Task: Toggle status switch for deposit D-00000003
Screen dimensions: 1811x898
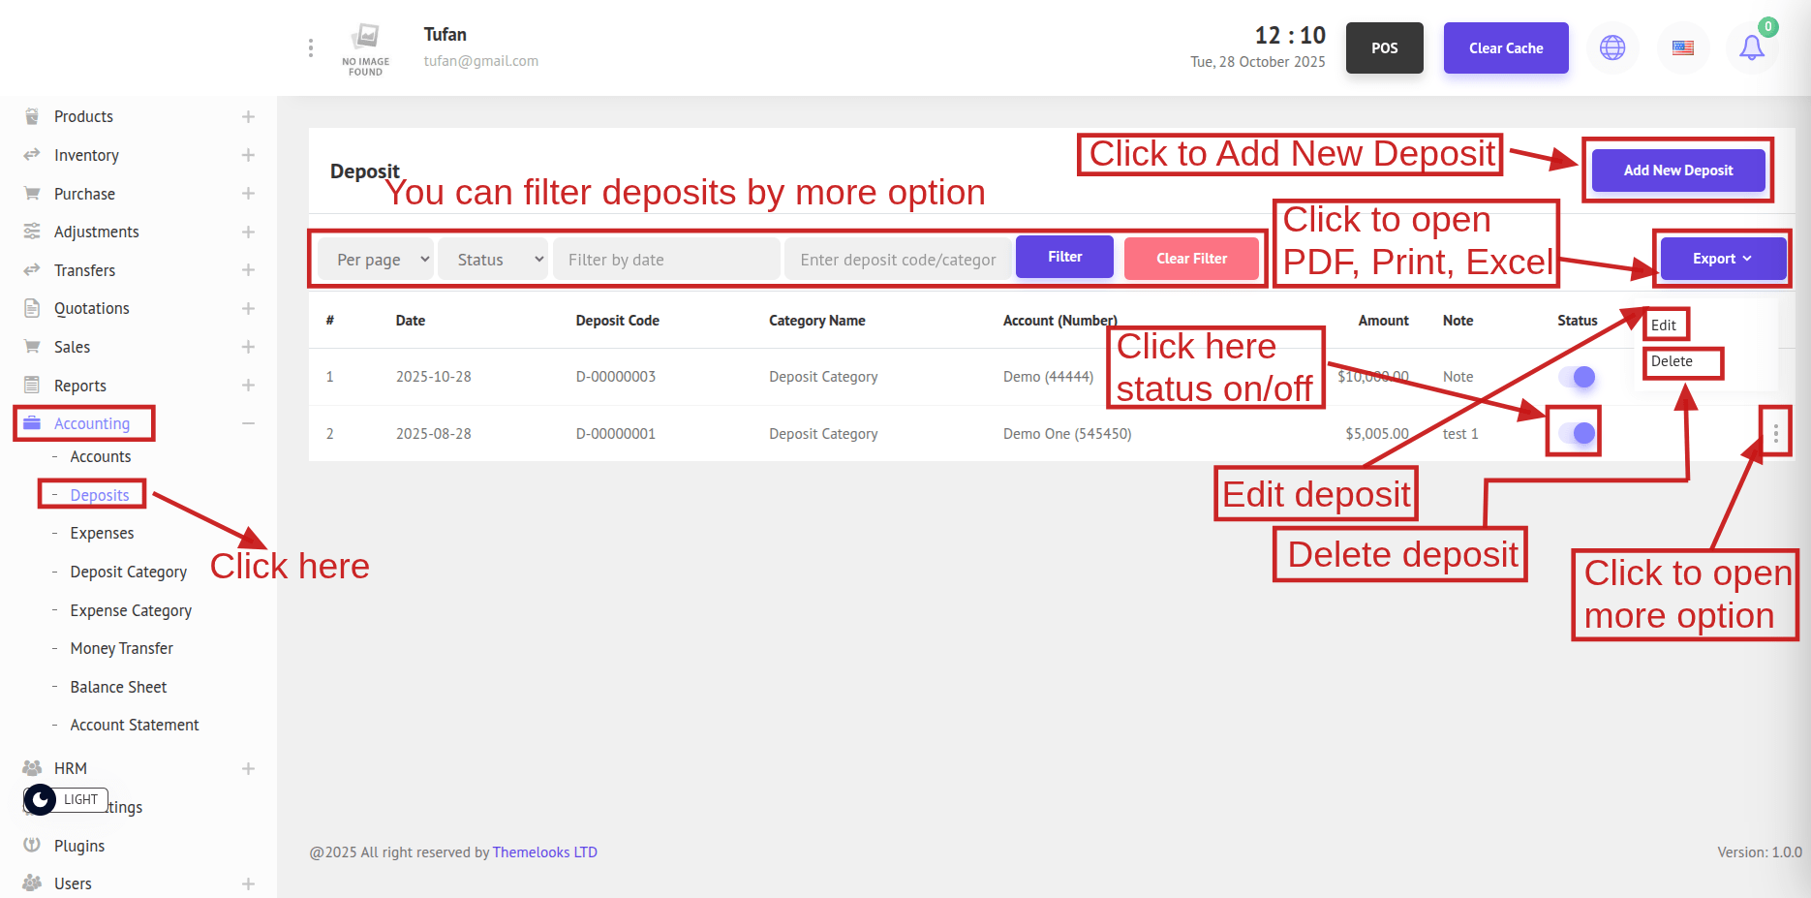Action: (1577, 377)
